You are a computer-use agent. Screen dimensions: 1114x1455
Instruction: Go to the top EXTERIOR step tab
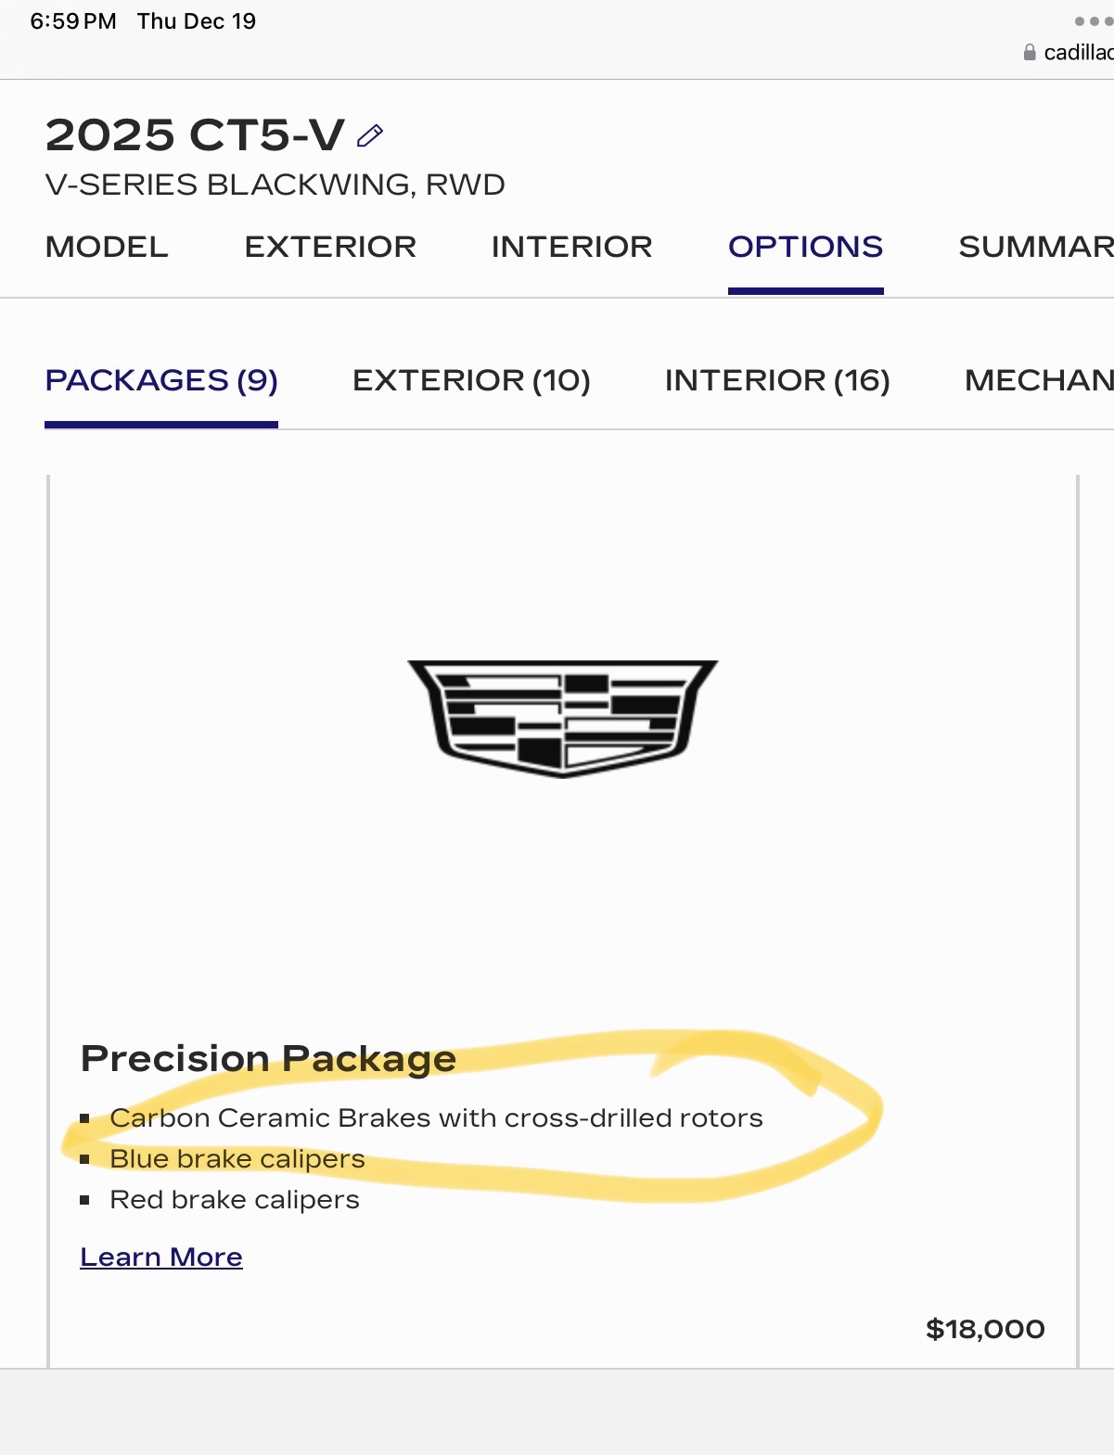tap(330, 247)
